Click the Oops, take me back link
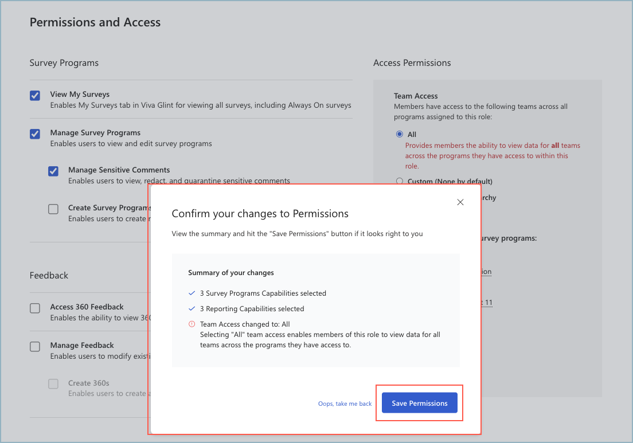Image resolution: width=633 pixels, height=443 pixels. click(345, 403)
